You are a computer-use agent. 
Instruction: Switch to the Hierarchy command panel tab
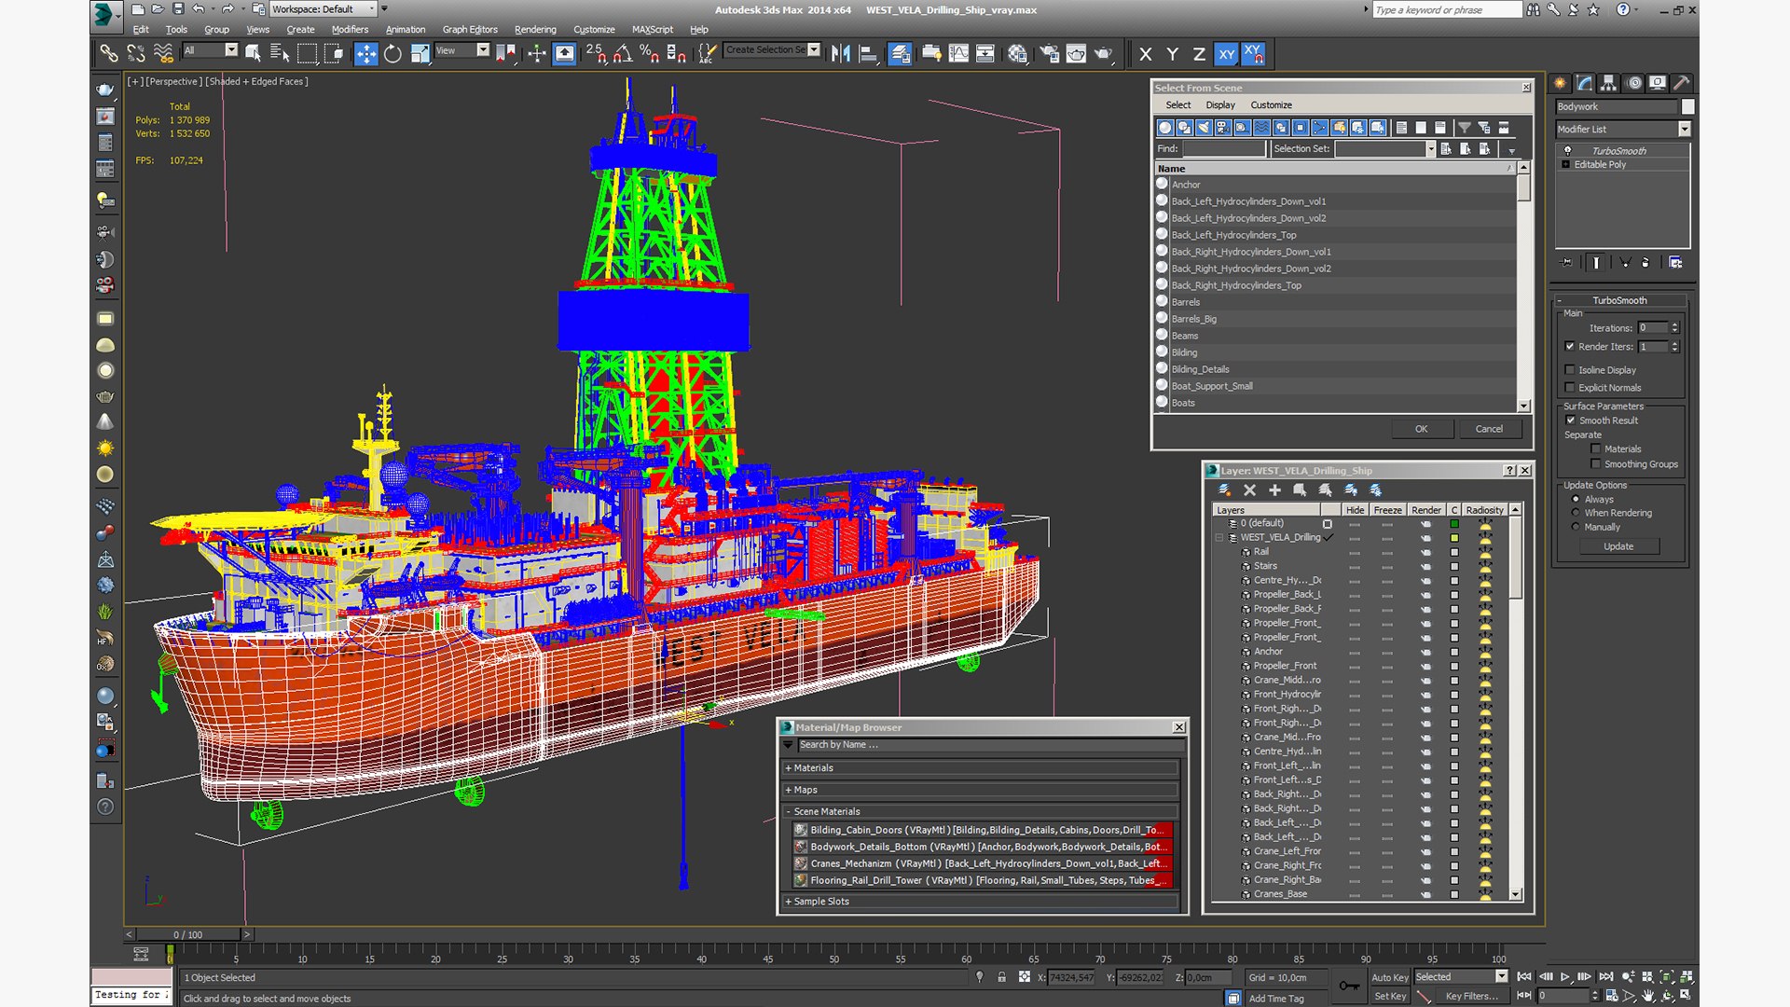pos(1609,83)
